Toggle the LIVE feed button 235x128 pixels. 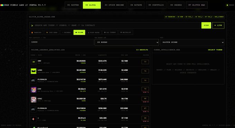pyautogui.click(x=218, y=25)
